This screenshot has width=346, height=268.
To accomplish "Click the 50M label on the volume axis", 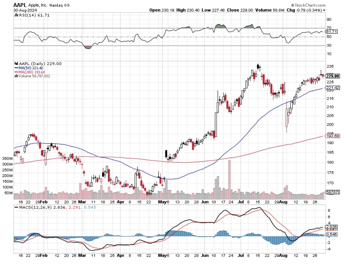I will pos(8,193).
